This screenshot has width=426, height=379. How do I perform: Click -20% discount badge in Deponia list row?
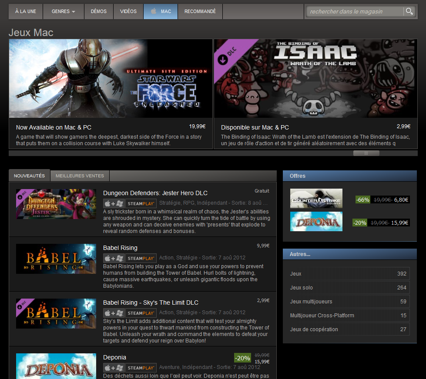click(x=243, y=358)
